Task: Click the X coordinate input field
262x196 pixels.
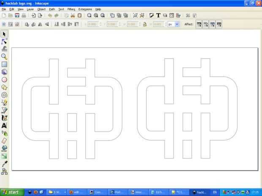Action: pyautogui.click(x=93, y=24)
